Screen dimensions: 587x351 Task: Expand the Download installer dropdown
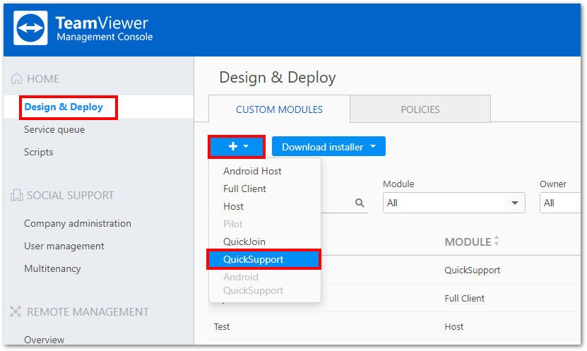328,147
